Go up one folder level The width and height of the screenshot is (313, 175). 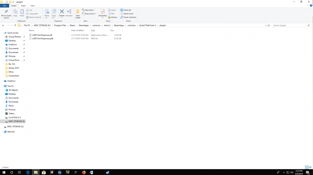[15, 25]
